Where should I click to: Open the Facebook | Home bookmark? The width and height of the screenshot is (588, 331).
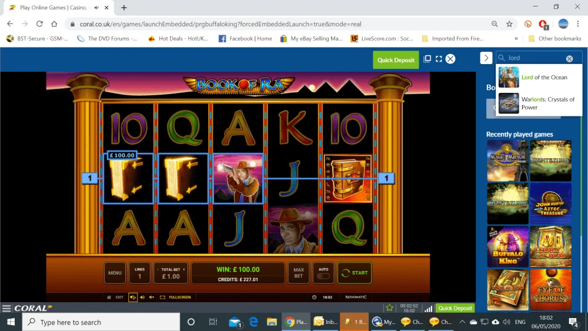pos(245,39)
